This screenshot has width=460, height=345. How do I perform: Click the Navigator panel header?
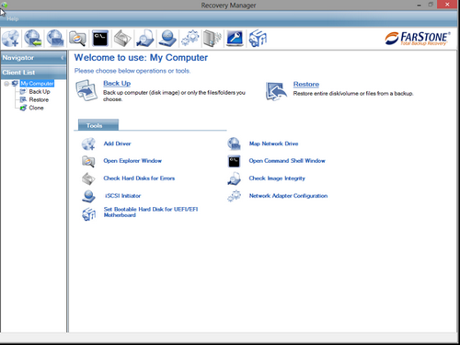33,58
